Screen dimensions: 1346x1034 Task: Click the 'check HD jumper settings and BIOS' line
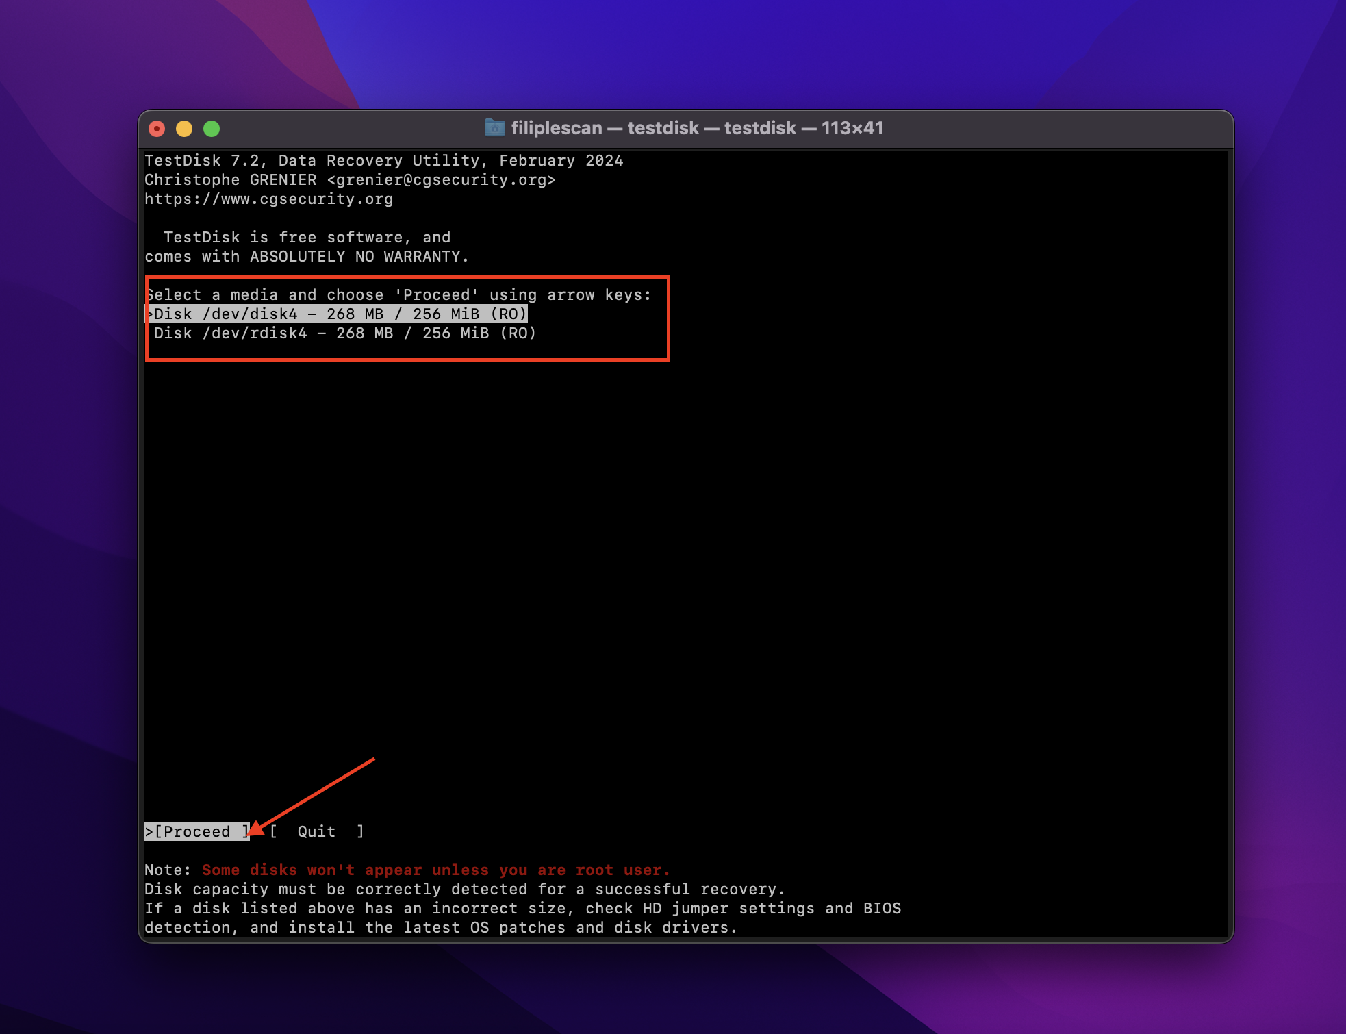click(x=523, y=908)
